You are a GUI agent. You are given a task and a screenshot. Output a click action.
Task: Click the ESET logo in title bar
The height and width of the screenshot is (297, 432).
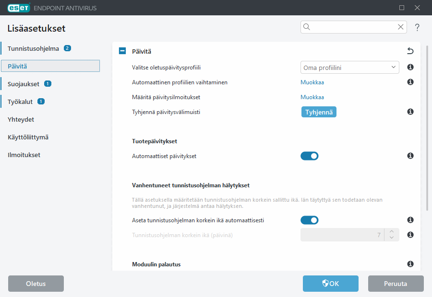pos(19,8)
